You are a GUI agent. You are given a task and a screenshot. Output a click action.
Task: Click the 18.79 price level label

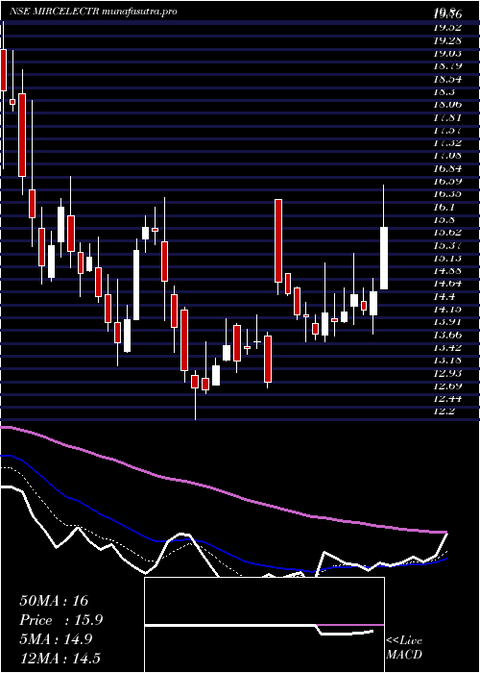pos(447,66)
